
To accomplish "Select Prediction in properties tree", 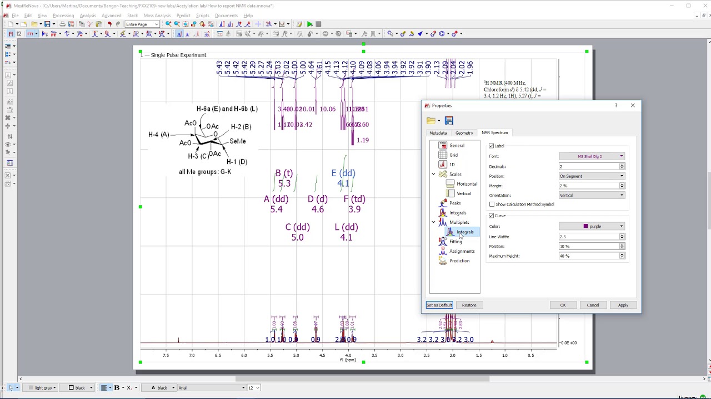I will click(459, 260).
